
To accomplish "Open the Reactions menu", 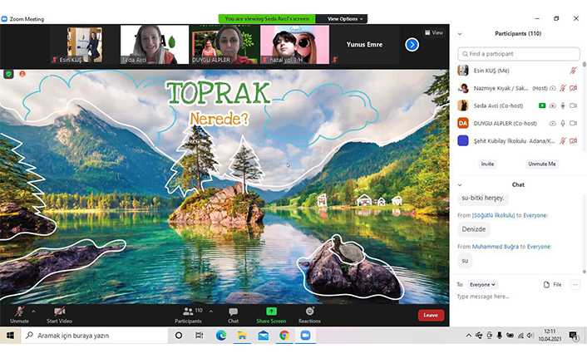I will click(309, 315).
